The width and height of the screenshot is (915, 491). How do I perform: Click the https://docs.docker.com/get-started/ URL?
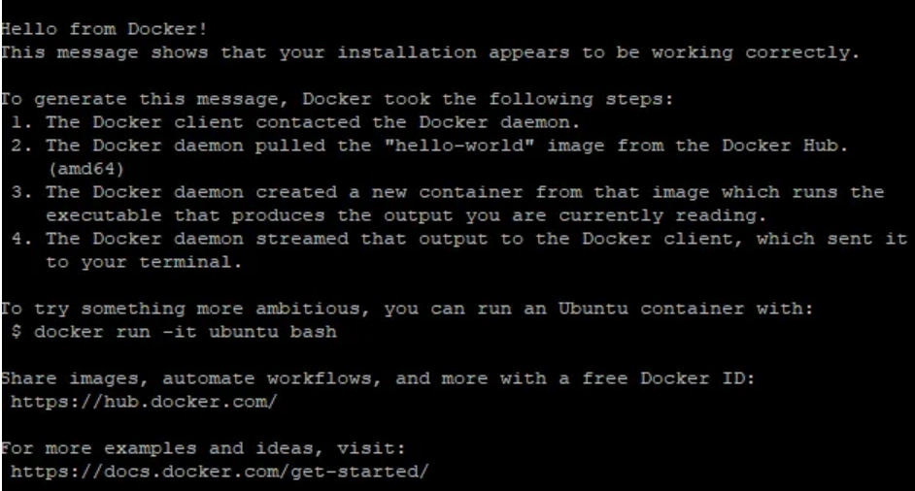coord(220,472)
